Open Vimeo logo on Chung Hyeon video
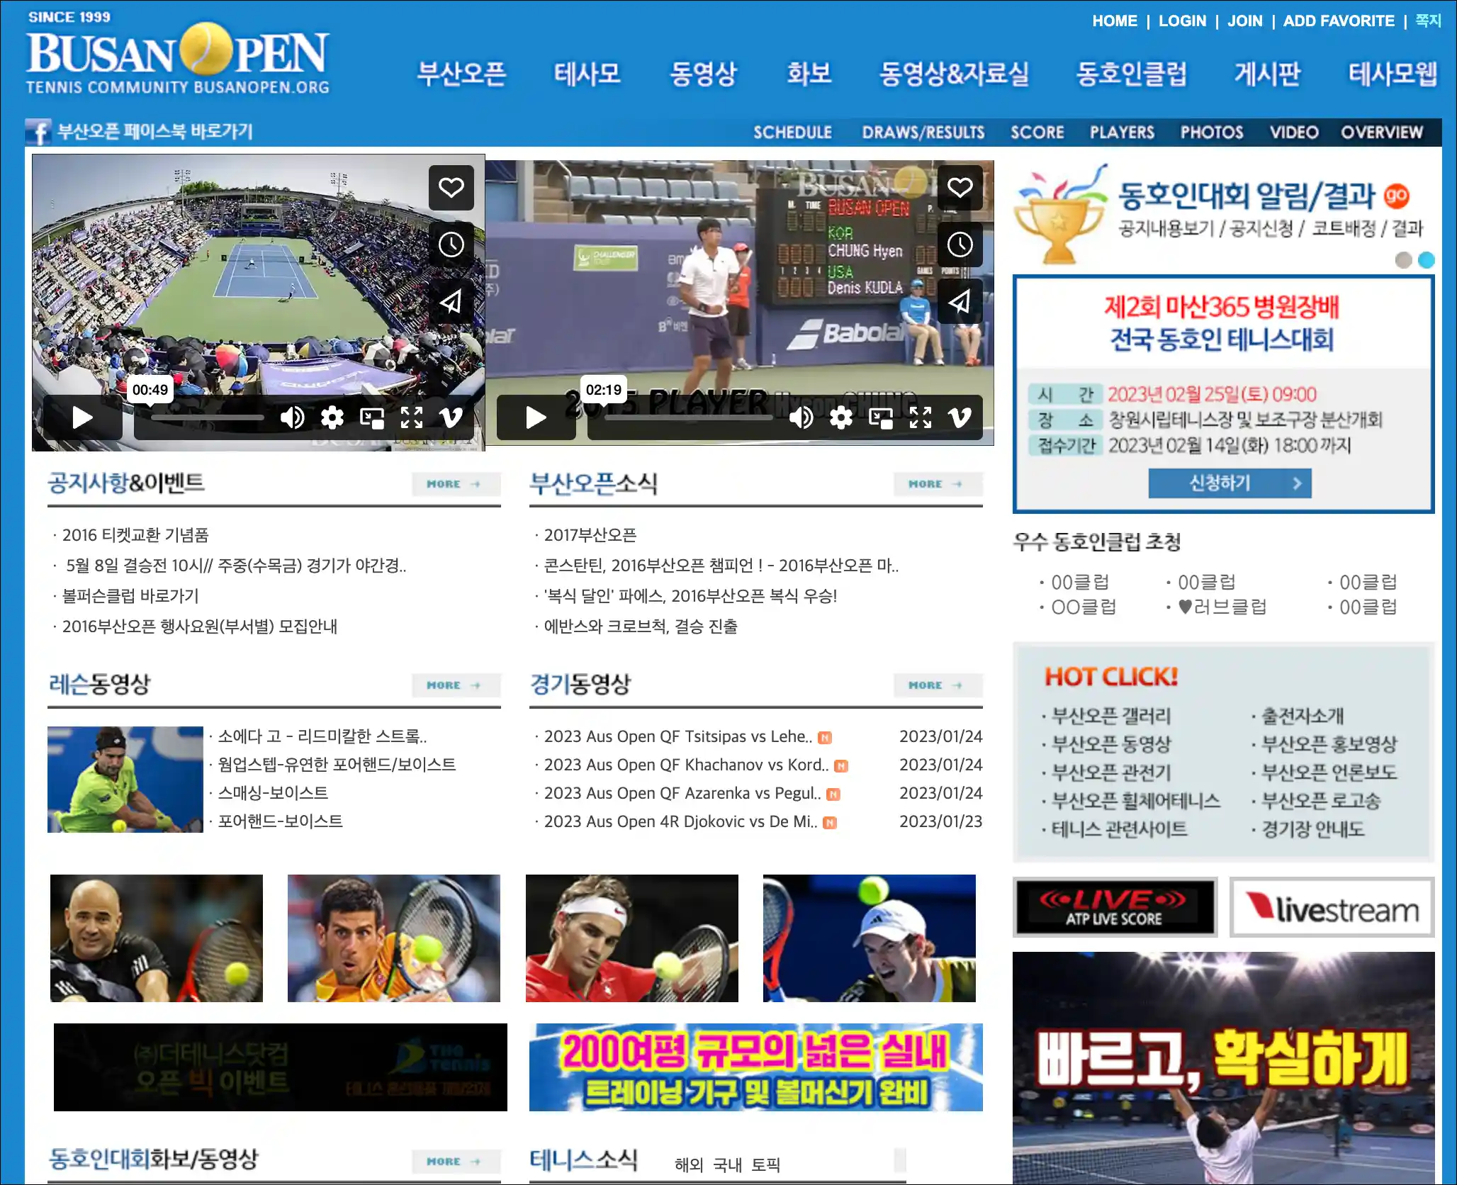This screenshot has width=1457, height=1185. point(960,417)
